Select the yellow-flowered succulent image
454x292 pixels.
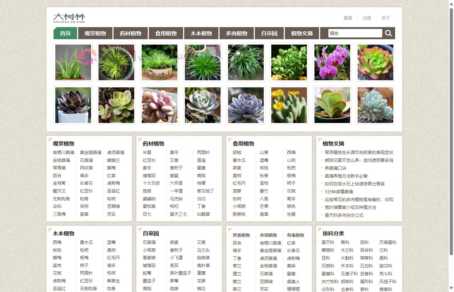[289, 105]
